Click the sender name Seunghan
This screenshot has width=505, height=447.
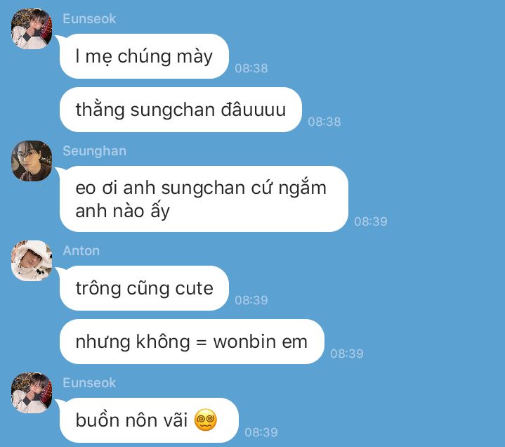tap(94, 151)
